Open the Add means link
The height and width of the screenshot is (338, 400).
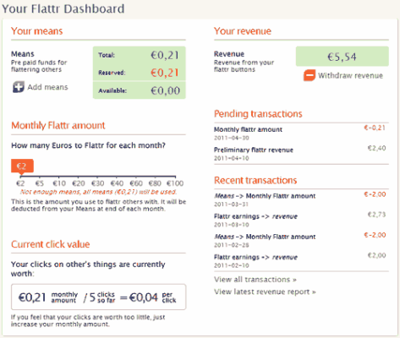(x=47, y=87)
